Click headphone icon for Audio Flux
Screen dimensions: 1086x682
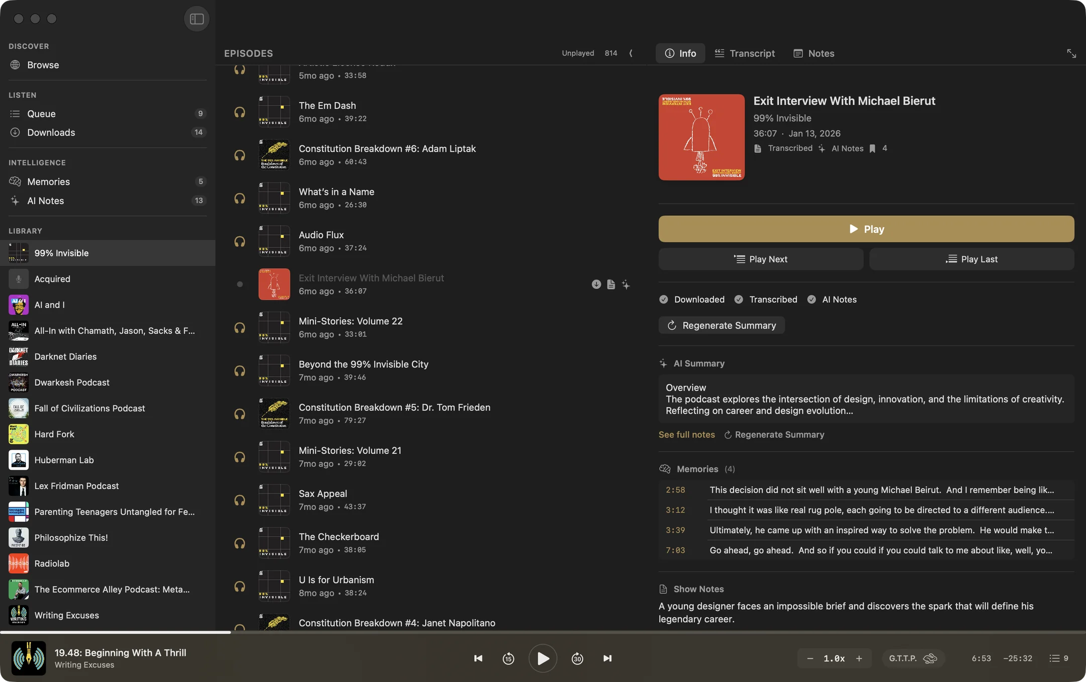240,241
